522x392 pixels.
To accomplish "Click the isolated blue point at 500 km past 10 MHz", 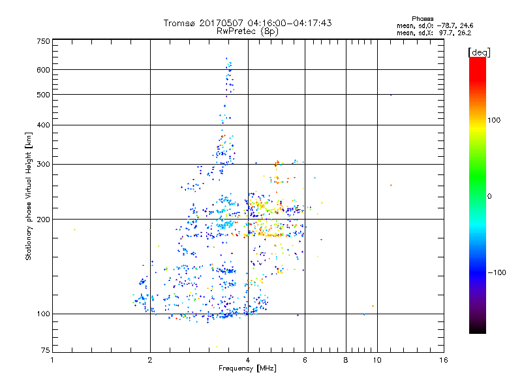I will pos(391,95).
